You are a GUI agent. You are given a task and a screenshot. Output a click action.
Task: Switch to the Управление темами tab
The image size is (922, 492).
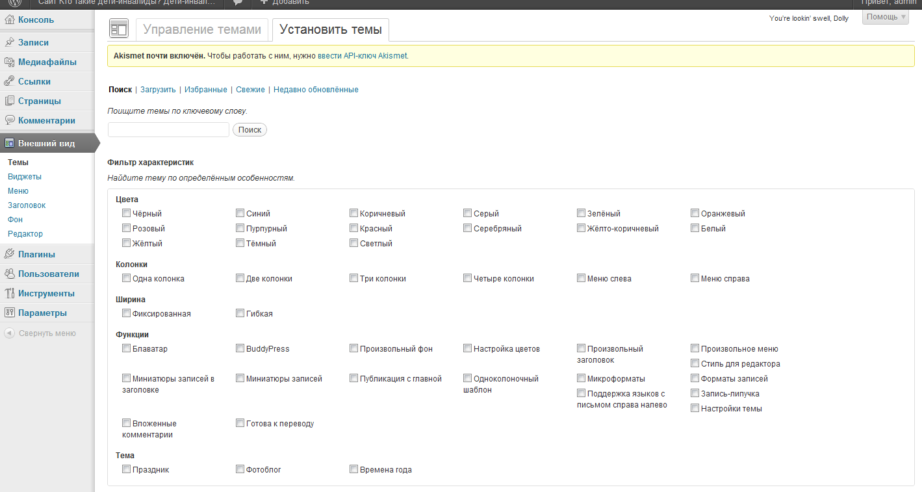click(201, 30)
